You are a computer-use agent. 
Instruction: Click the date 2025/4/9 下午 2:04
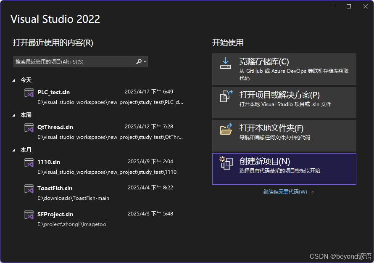pyautogui.click(x=150, y=162)
